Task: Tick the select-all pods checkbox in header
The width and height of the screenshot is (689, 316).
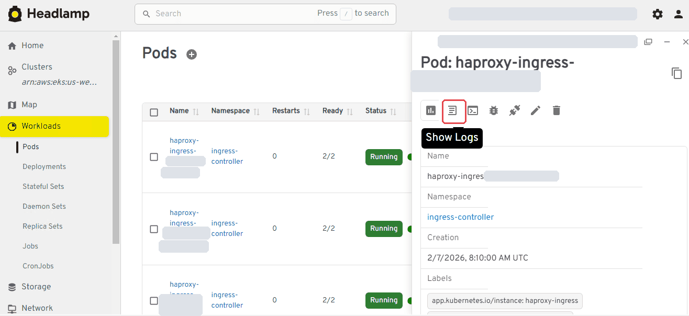Action: pos(154,112)
